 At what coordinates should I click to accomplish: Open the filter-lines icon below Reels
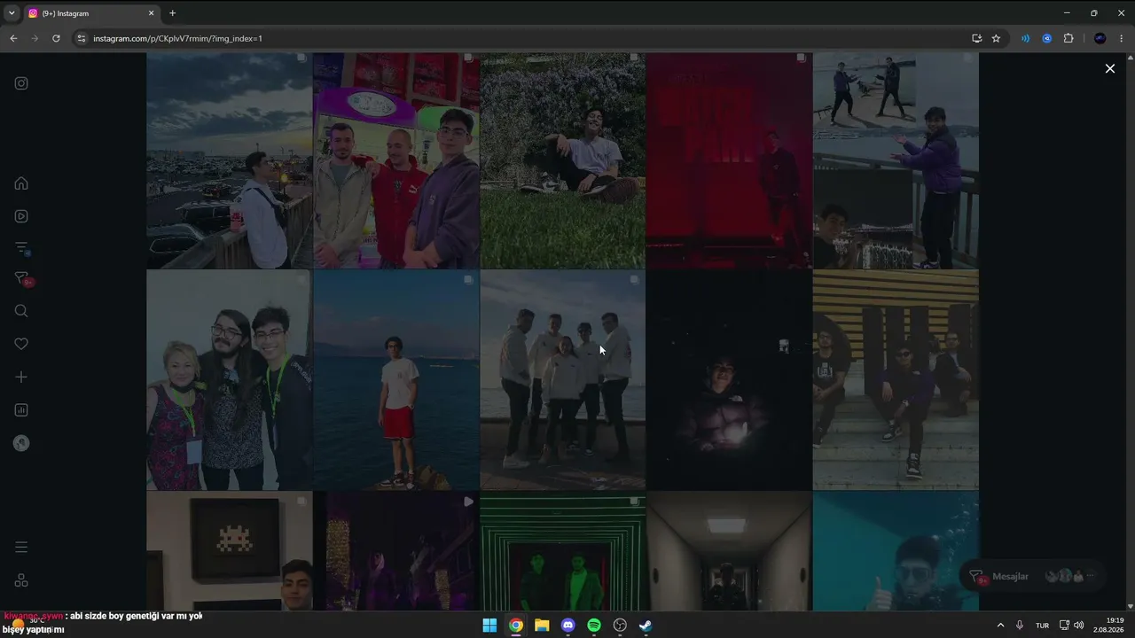point(21,248)
